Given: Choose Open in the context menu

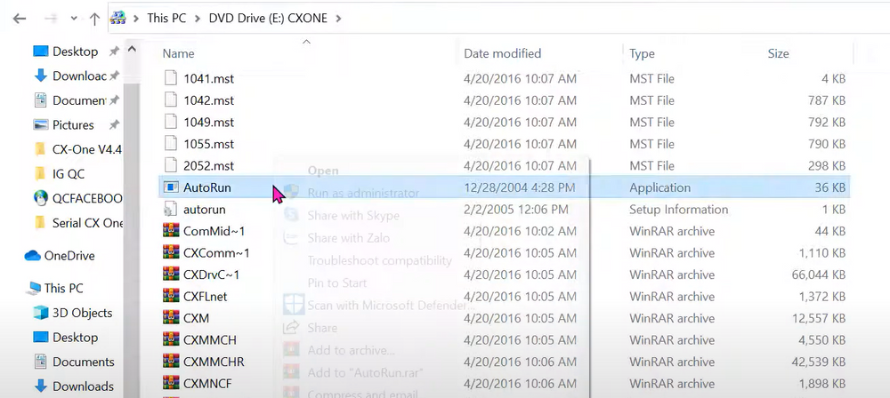Looking at the screenshot, I should click(x=323, y=171).
